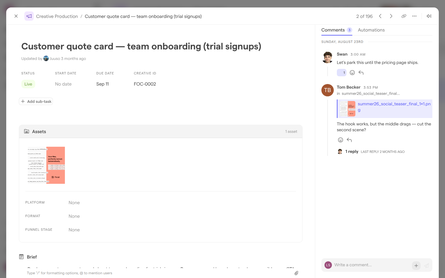The height and width of the screenshot is (278, 445).
Task: Click the Write a comment field
Action: point(371,265)
